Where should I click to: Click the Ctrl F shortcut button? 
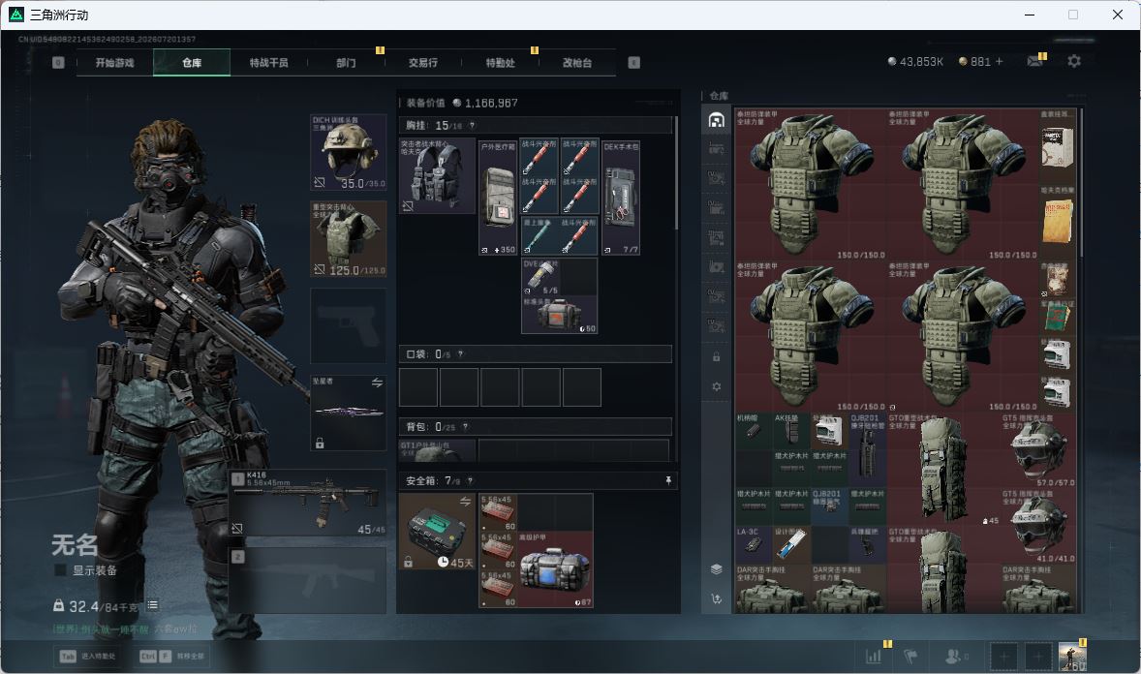click(172, 657)
